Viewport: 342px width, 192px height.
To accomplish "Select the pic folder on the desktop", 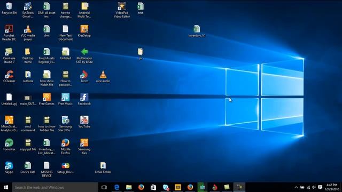I will pyautogui.click(x=141, y=54).
